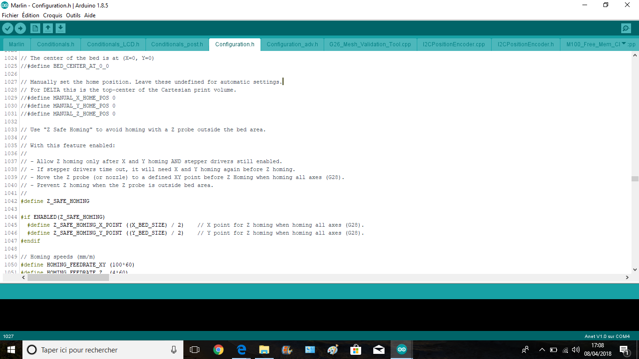Open Microsoft Store from the taskbar
Screen dimensions: 639x359
[356, 350]
